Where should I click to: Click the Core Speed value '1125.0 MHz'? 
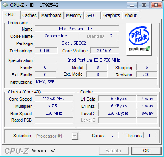[54, 99]
